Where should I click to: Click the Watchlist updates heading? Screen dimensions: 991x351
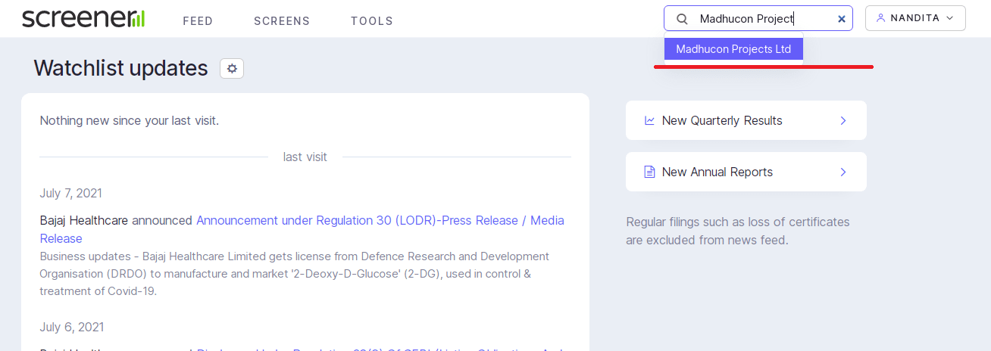120,68
